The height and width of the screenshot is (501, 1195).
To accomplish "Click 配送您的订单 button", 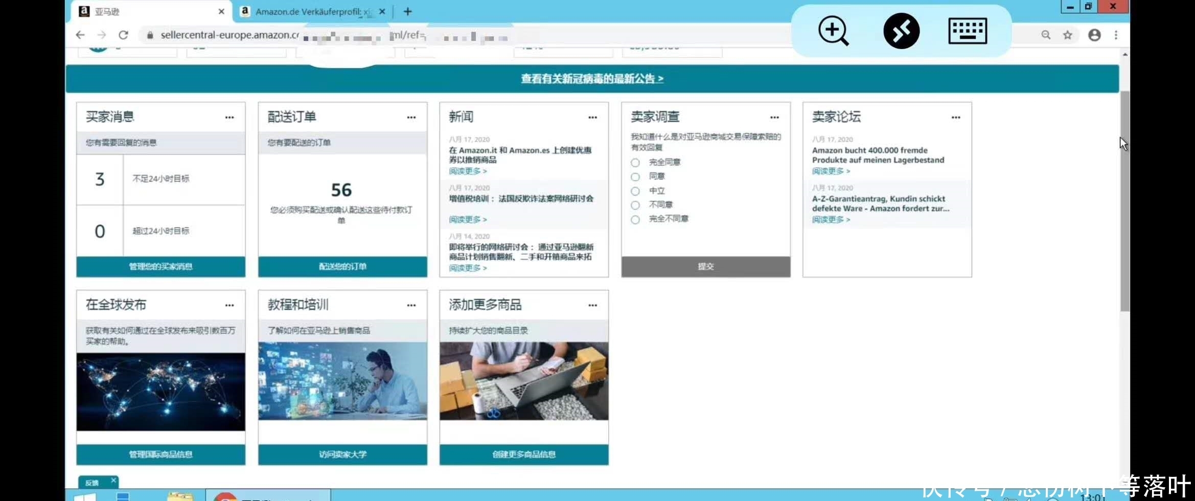I will click(x=342, y=266).
